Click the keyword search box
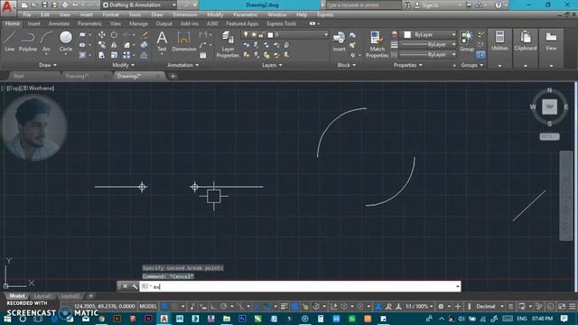The image size is (578, 325). (x=363, y=5)
